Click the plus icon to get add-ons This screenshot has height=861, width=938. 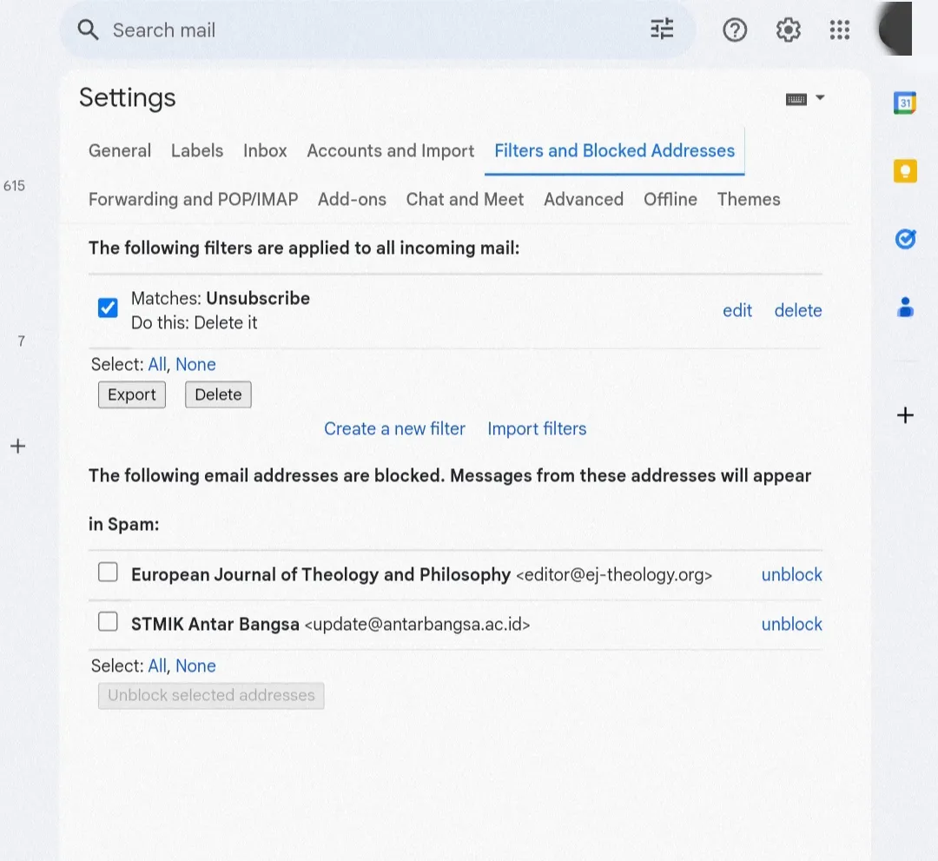[905, 415]
